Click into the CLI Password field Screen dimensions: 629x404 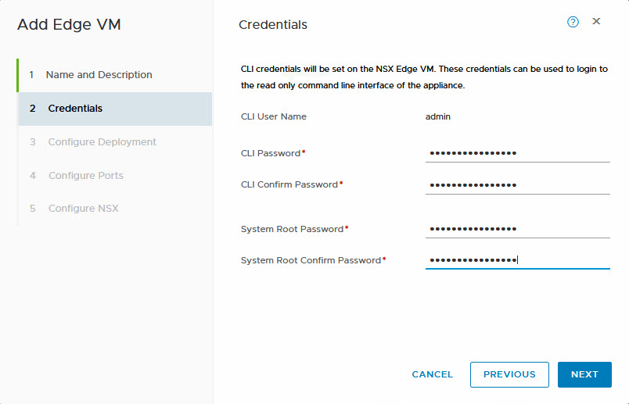point(517,153)
